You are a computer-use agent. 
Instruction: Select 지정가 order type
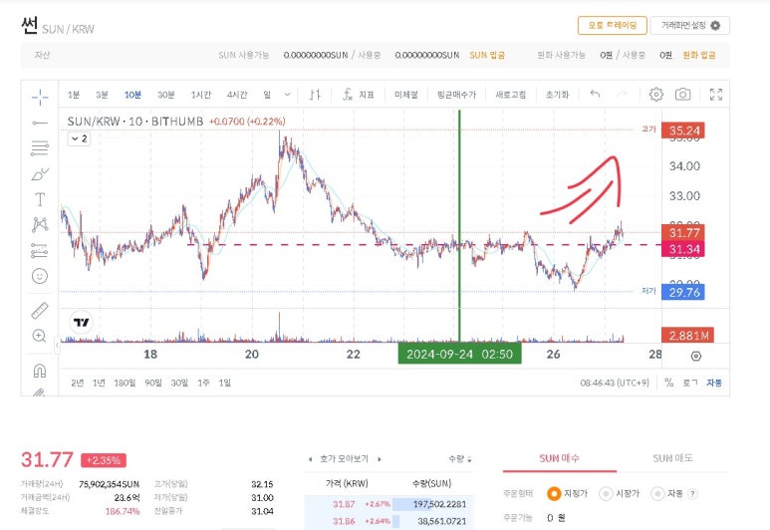[x=567, y=494]
